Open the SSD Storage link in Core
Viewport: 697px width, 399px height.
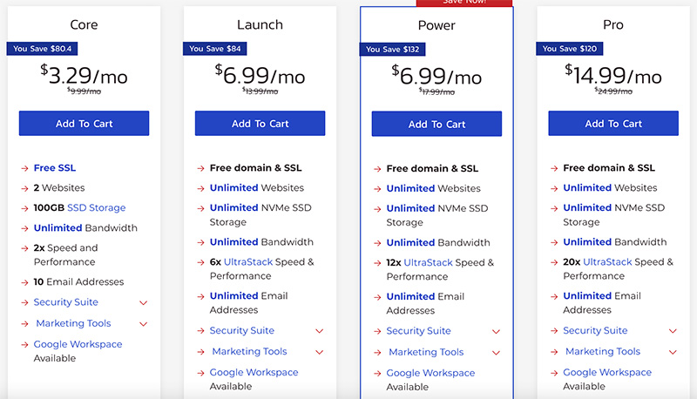tap(96, 207)
